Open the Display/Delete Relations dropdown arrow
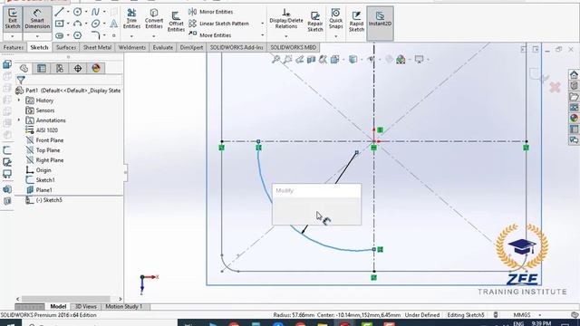Screen dimensions: 580x326 click(286, 36)
